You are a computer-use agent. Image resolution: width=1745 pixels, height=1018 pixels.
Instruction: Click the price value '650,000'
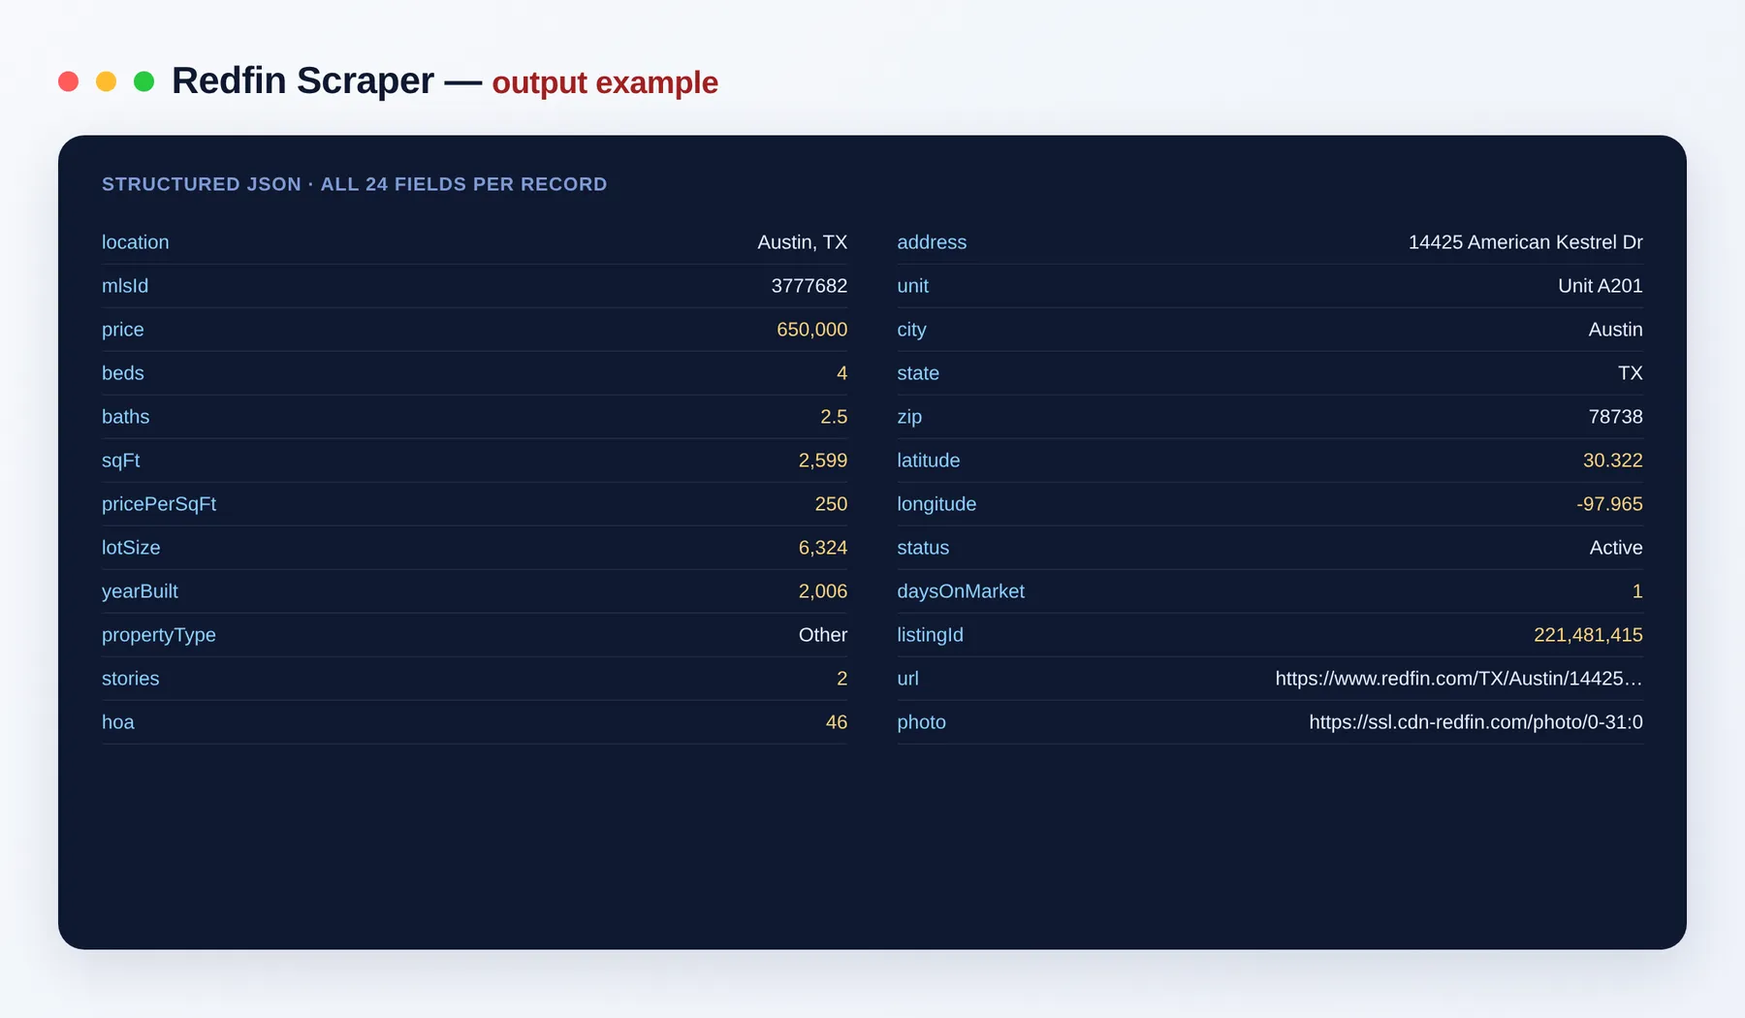[812, 330]
